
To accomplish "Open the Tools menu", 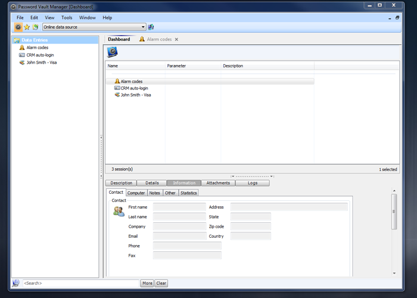I will point(67,17).
